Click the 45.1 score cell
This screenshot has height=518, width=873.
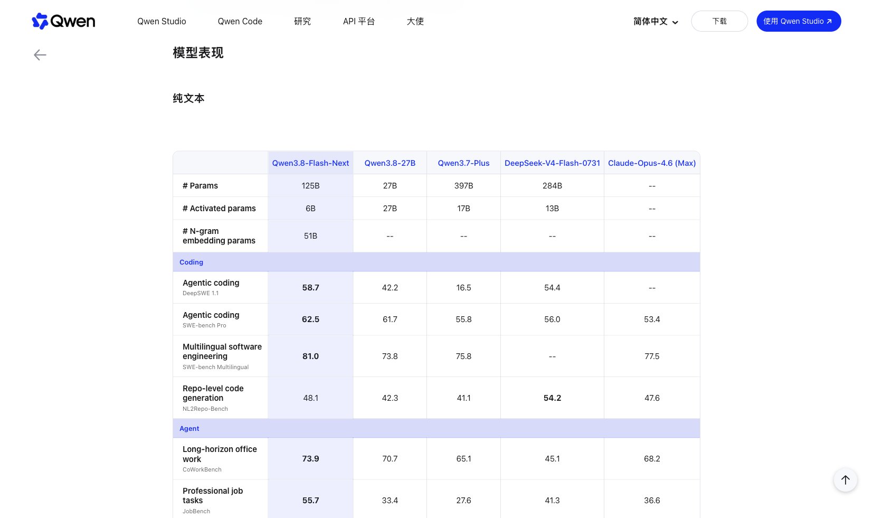click(x=552, y=459)
